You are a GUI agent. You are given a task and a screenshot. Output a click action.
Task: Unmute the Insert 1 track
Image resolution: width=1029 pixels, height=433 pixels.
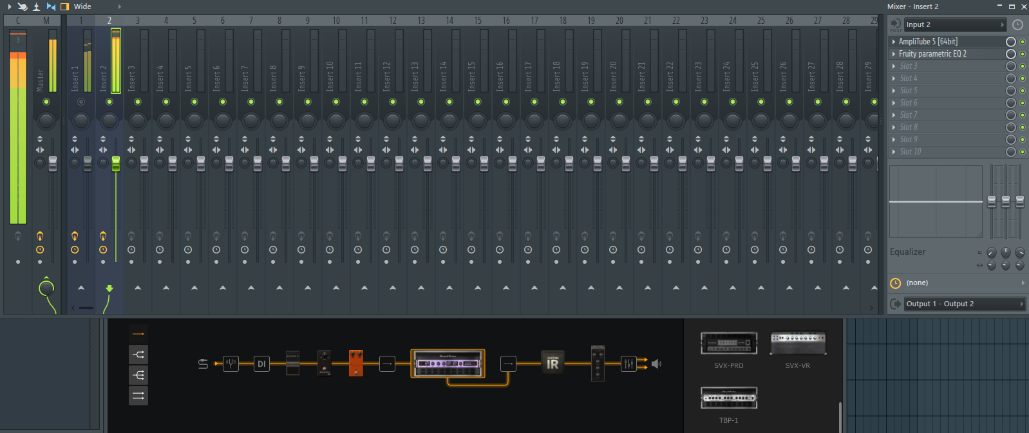coord(81,102)
